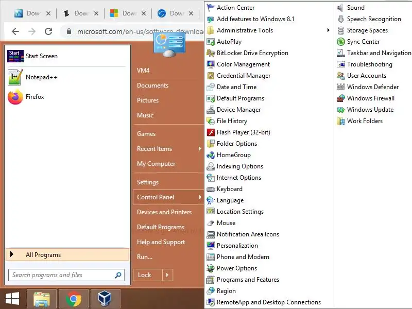The height and width of the screenshot is (309, 412).
Task: Open Power Options icon
Action: [x=211, y=268]
